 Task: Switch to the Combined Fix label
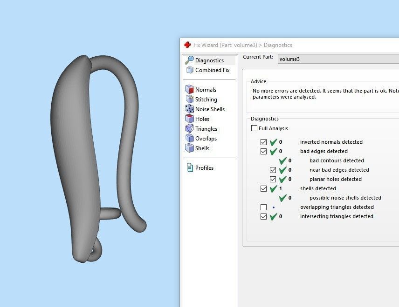click(213, 70)
